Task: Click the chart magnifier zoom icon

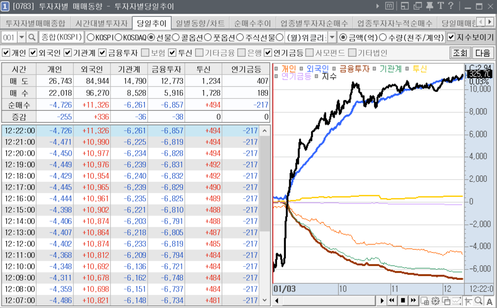Action: (x=479, y=300)
